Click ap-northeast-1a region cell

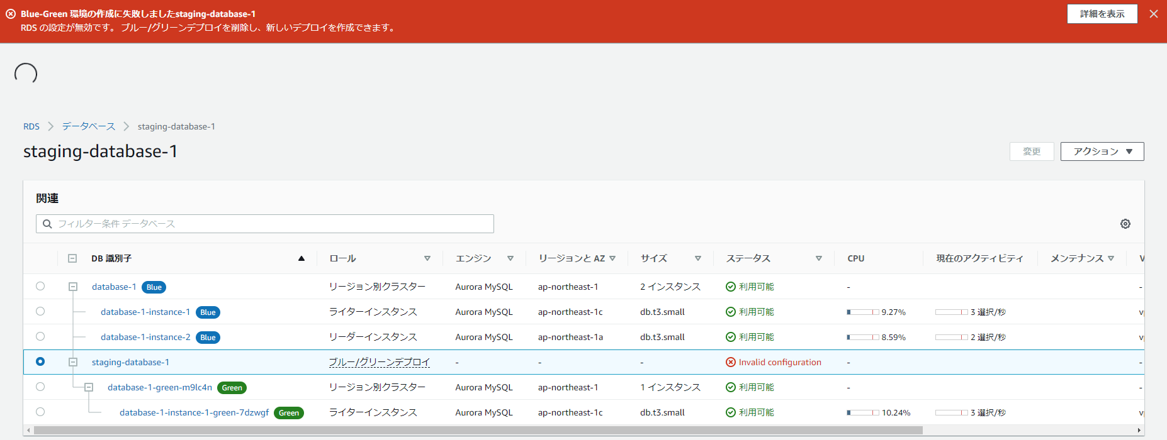(x=570, y=337)
